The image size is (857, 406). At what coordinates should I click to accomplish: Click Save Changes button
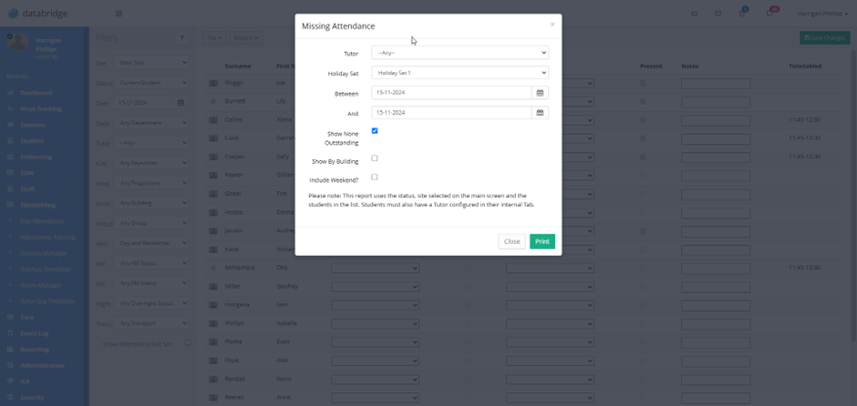825,37
